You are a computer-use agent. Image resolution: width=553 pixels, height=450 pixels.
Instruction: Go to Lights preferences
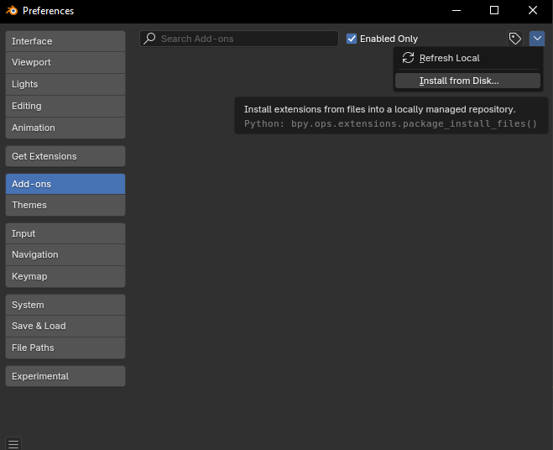(65, 84)
